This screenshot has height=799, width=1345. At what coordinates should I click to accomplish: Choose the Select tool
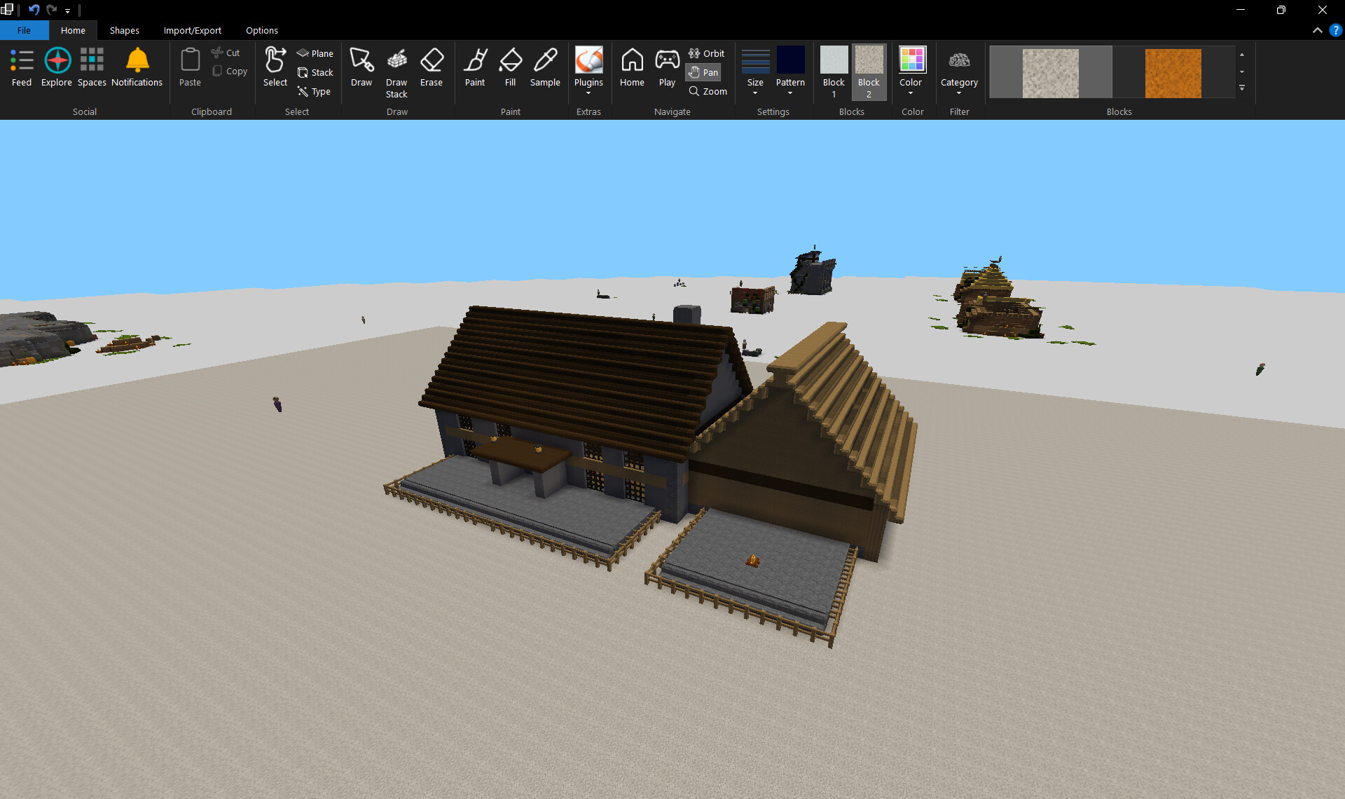(275, 67)
